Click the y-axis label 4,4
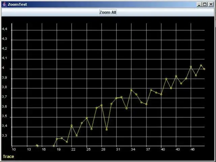This screenshot has height=162, width=216. click(x=4, y=29)
